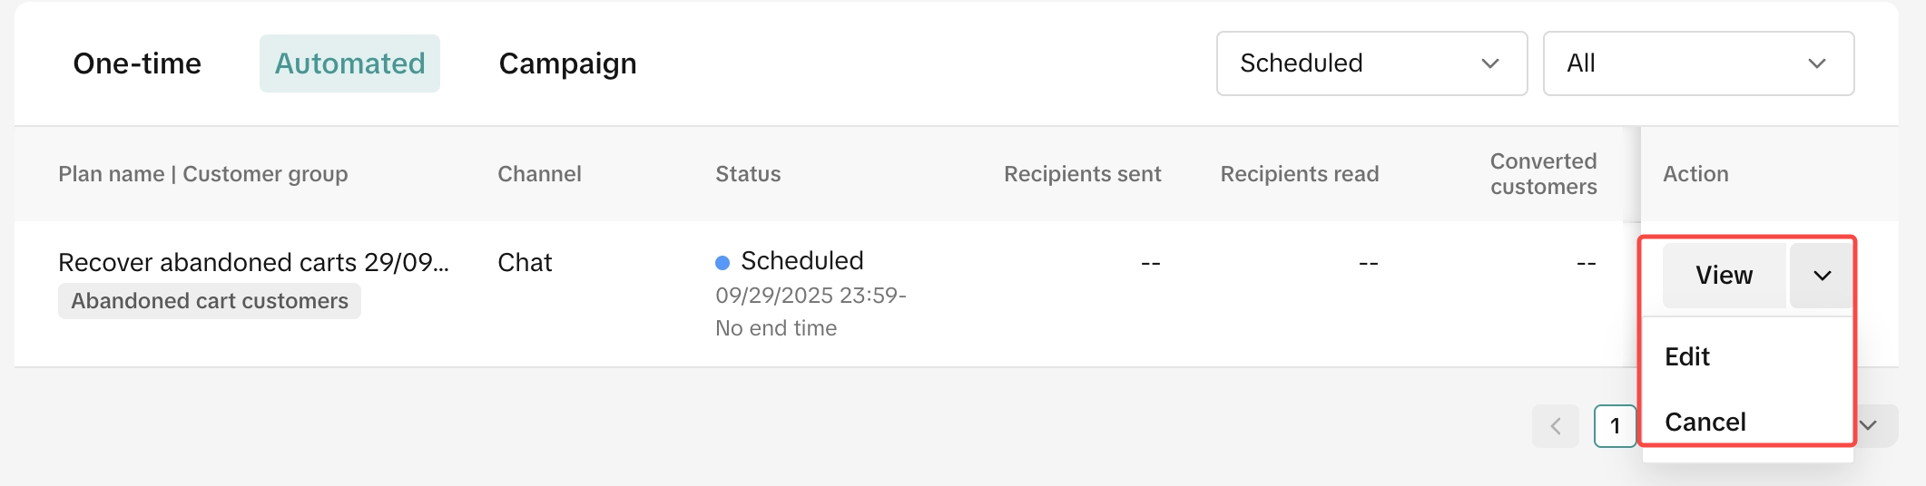Expand the All filter dropdown

click(1697, 63)
